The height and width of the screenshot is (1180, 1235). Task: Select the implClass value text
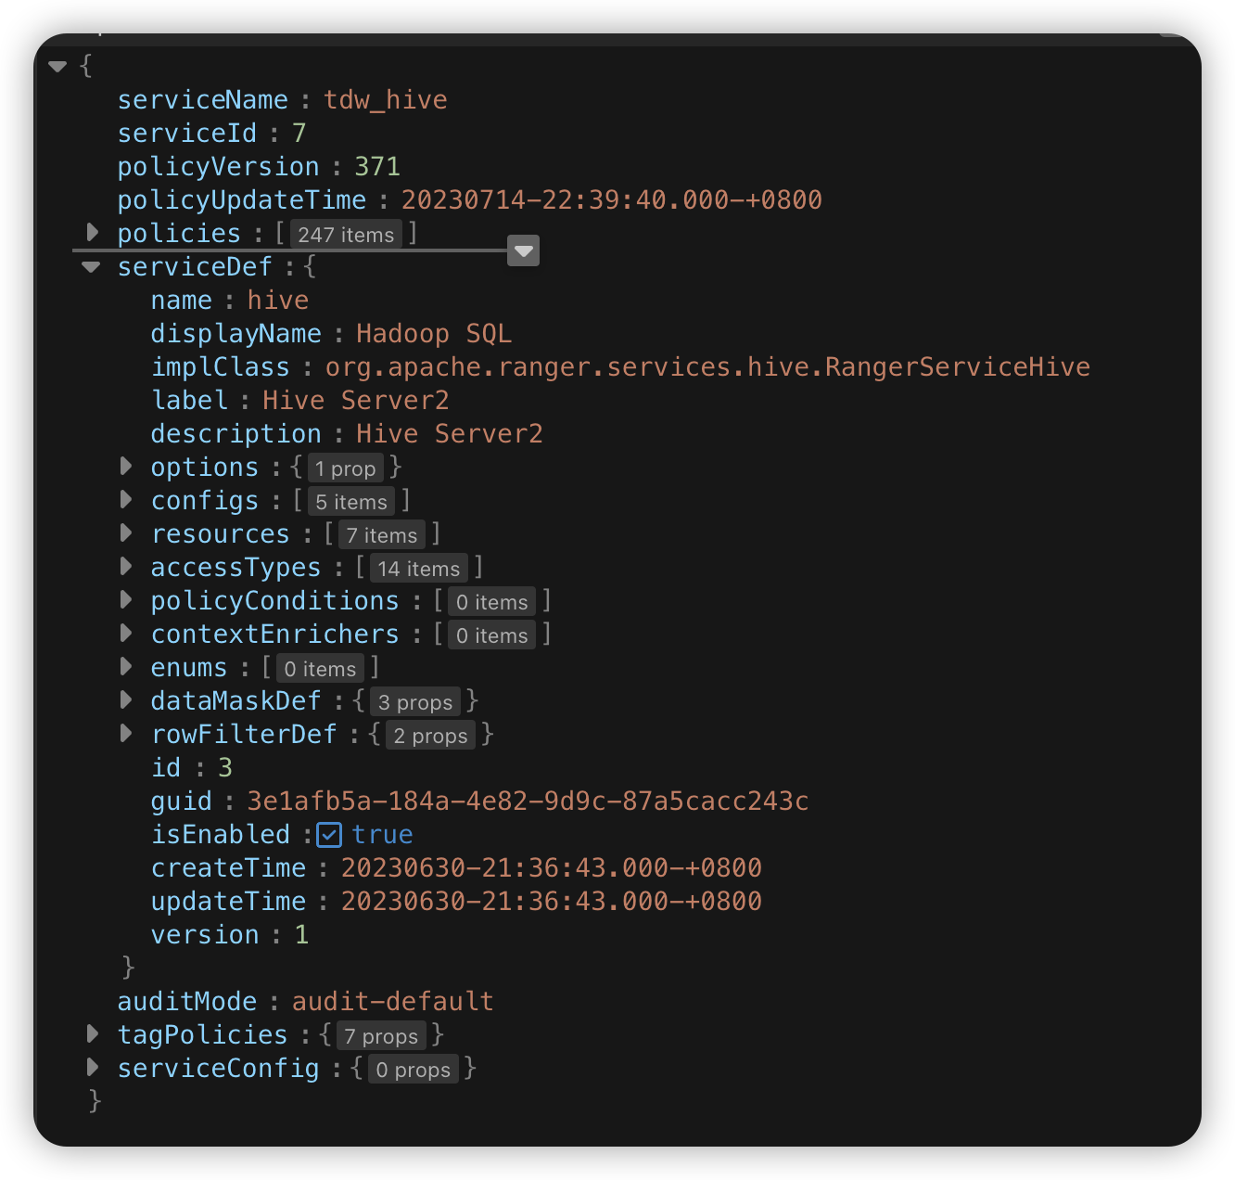coord(707,367)
